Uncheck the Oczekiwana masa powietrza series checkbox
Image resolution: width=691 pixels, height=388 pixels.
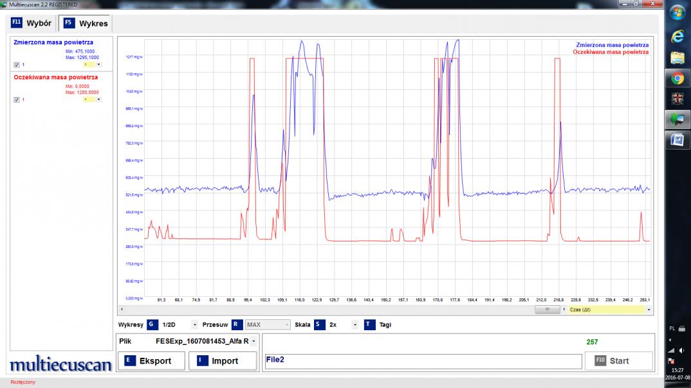click(17, 100)
